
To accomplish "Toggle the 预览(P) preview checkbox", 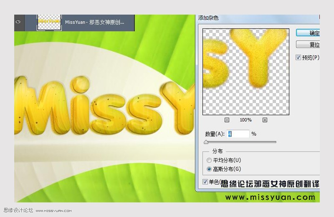I will coord(298,57).
